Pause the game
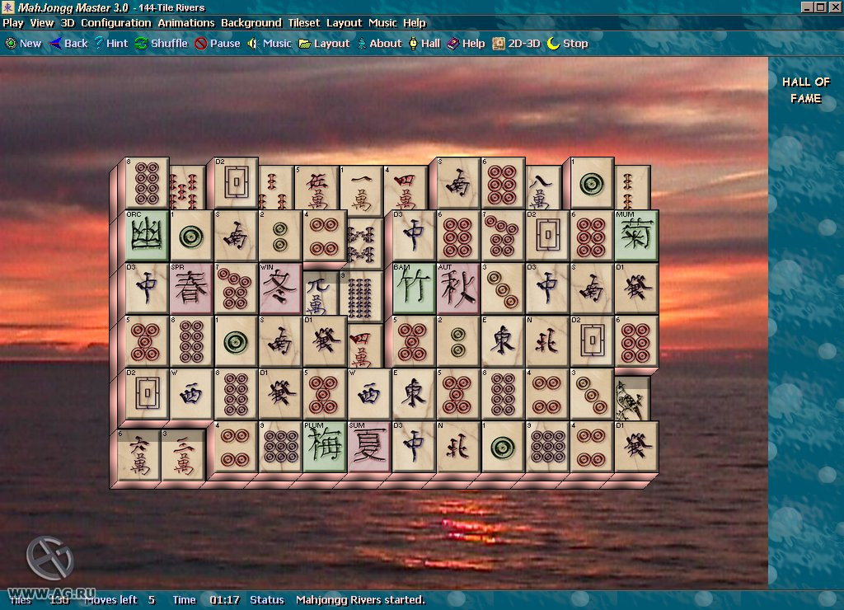The height and width of the screenshot is (610, 844). coord(218,44)
